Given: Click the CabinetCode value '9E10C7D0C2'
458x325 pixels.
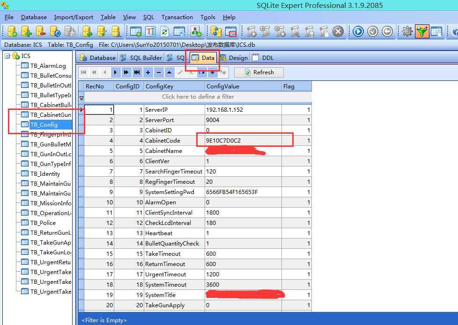Looking at the screenshot, I should 243,141.
